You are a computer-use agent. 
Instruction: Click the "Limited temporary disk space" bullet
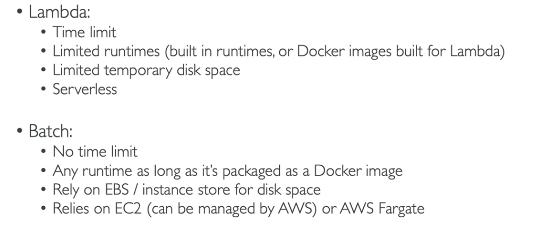pos(147,70)
